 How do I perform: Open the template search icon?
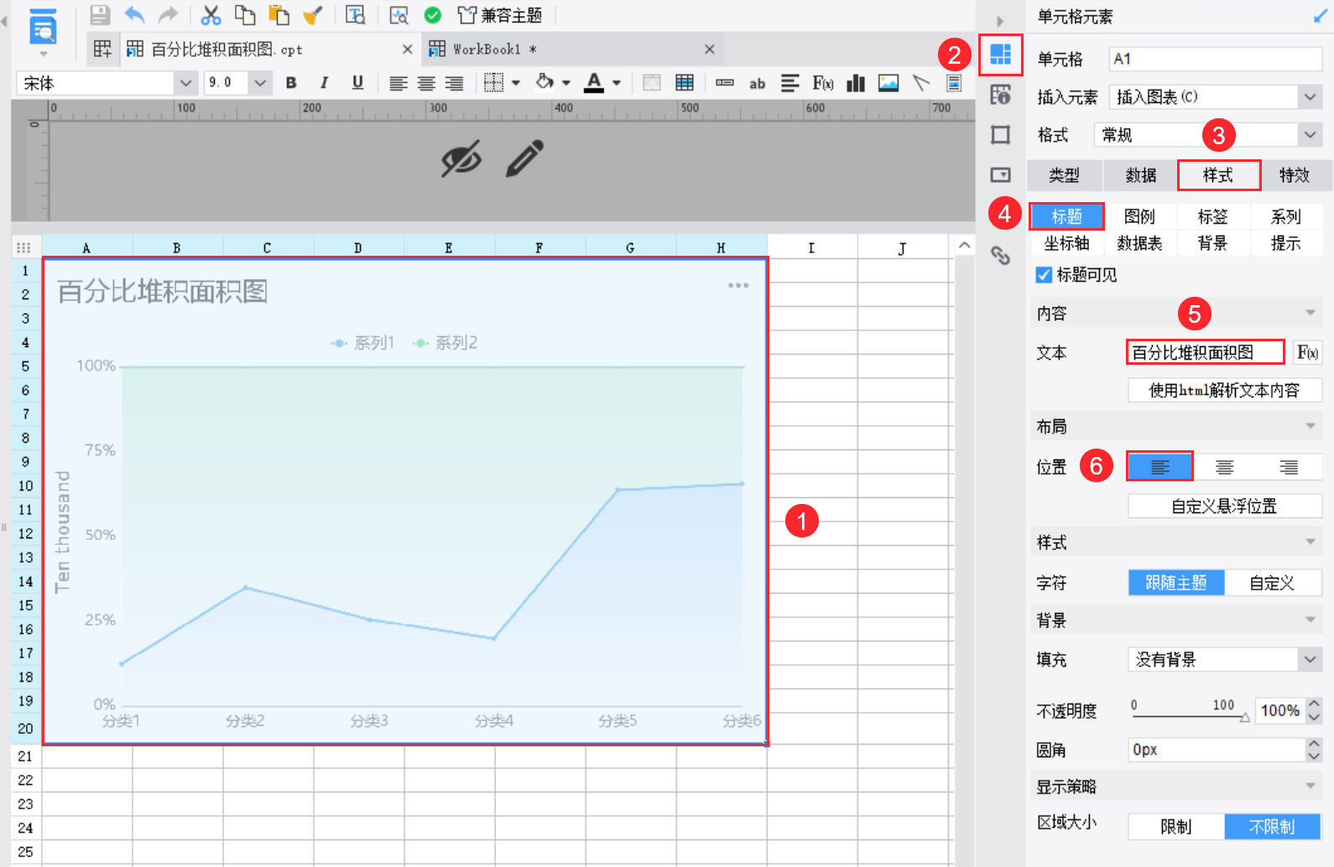tap(356, 15)
